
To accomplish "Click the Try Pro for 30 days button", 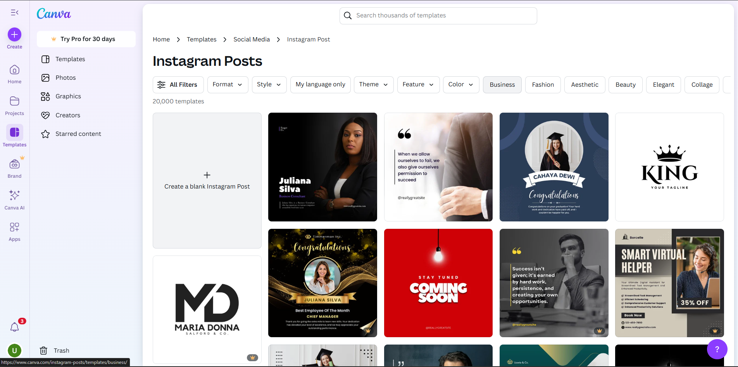I will 86,39.
